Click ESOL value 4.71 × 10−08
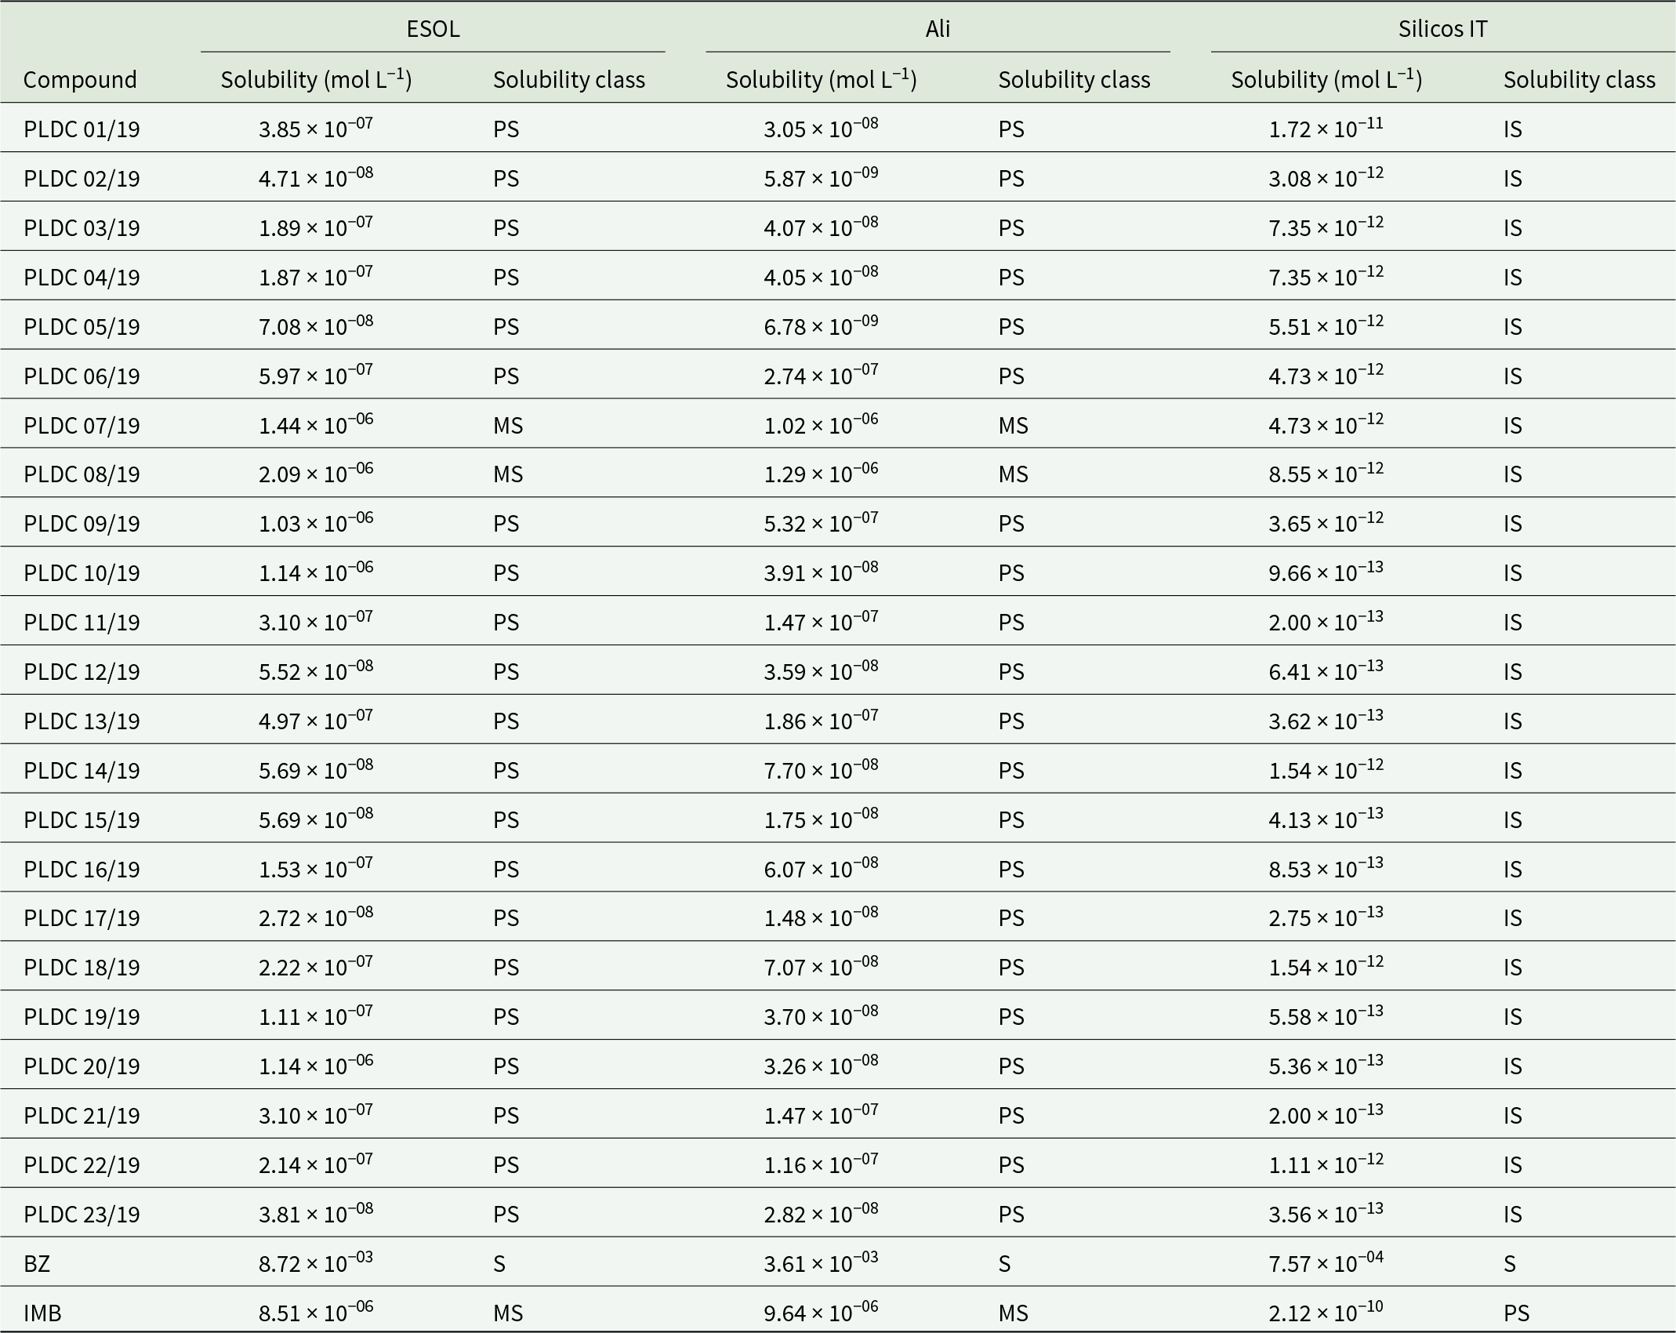 (316, 176)
